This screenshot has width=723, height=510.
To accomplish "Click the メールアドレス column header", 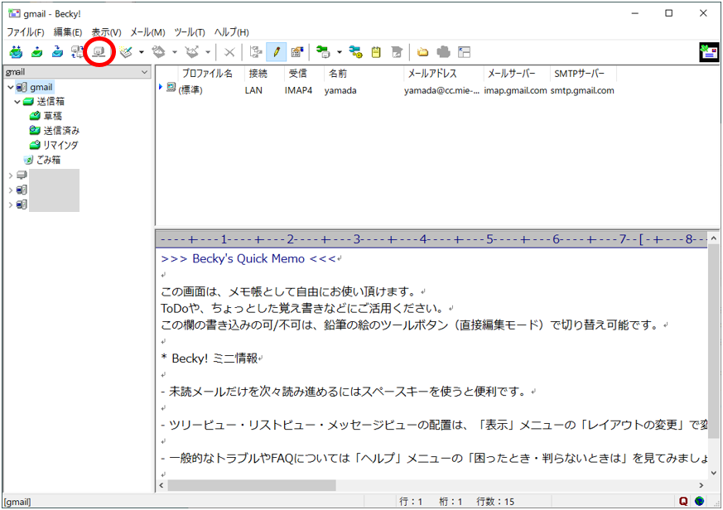I will pyautogui.click(x=444, y=74).
